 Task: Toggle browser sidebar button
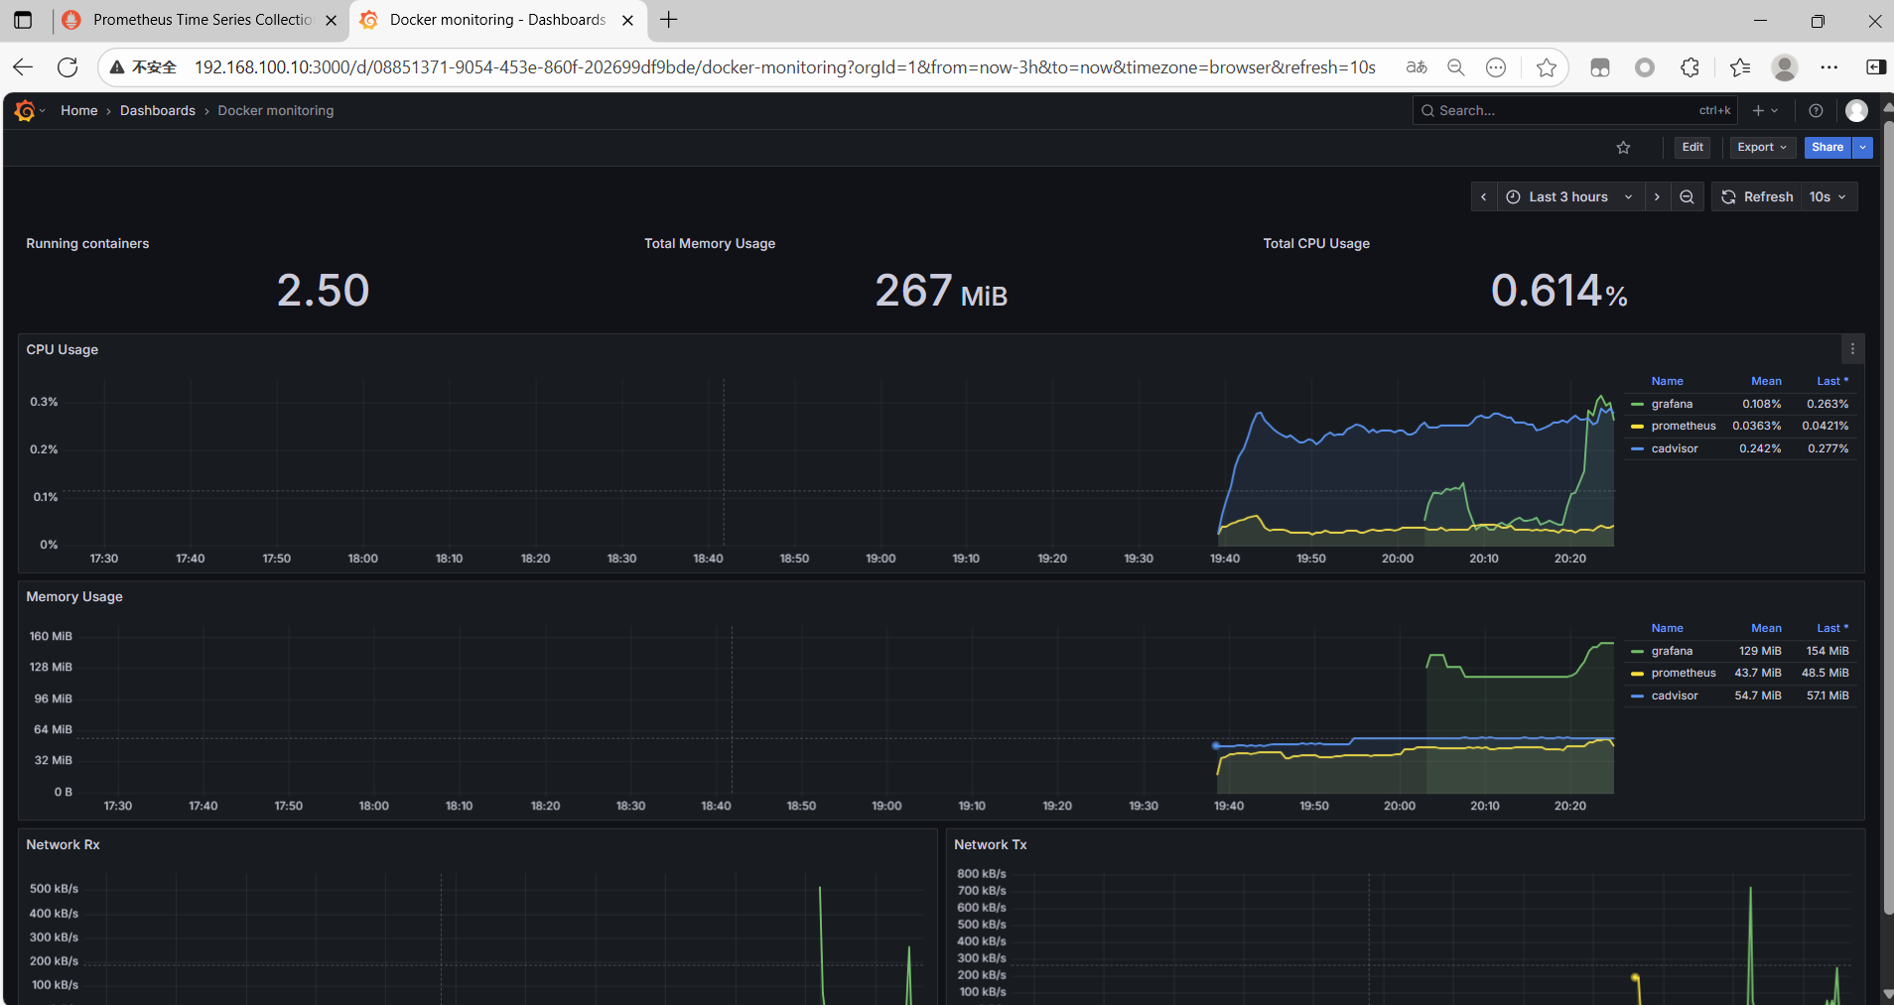point(1875,67)
